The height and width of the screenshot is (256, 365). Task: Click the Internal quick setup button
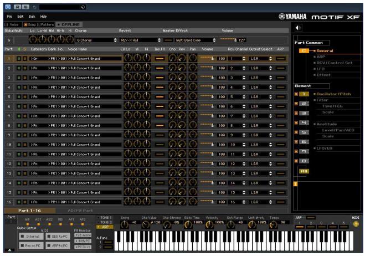coord(31,236)
